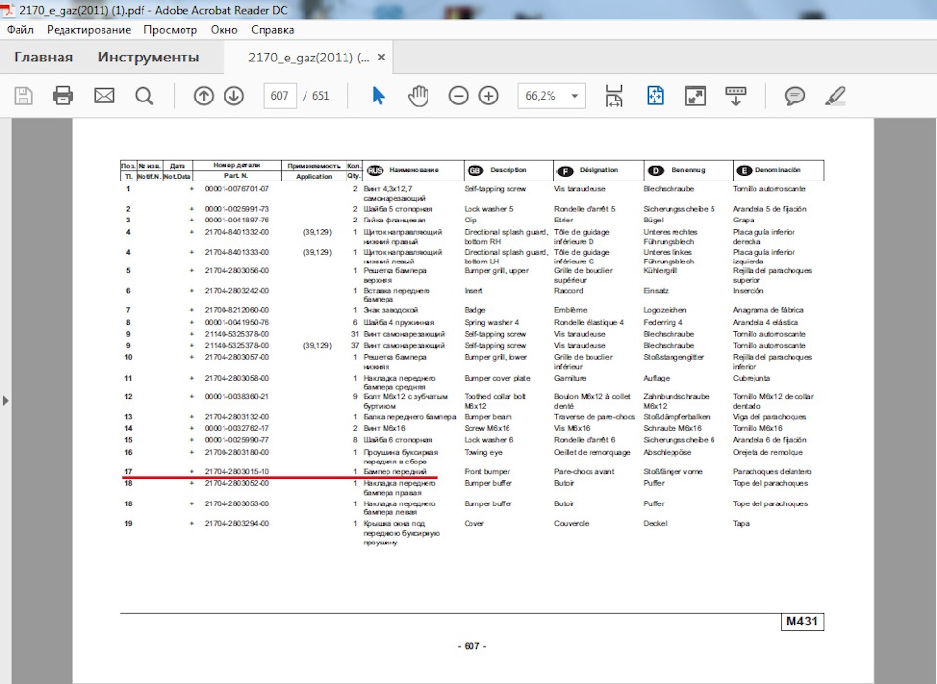Add a comment with speech bubble
The height and width of the screenshot is (684, 937).
794,96
